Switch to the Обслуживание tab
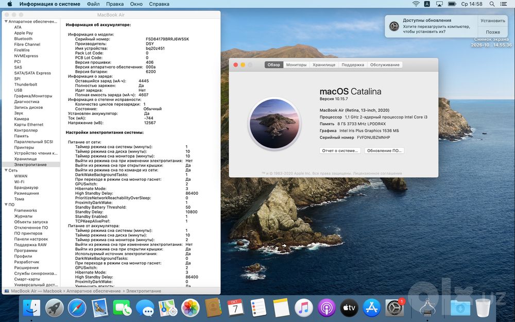The image size is (515, 322). coord(385,65)
